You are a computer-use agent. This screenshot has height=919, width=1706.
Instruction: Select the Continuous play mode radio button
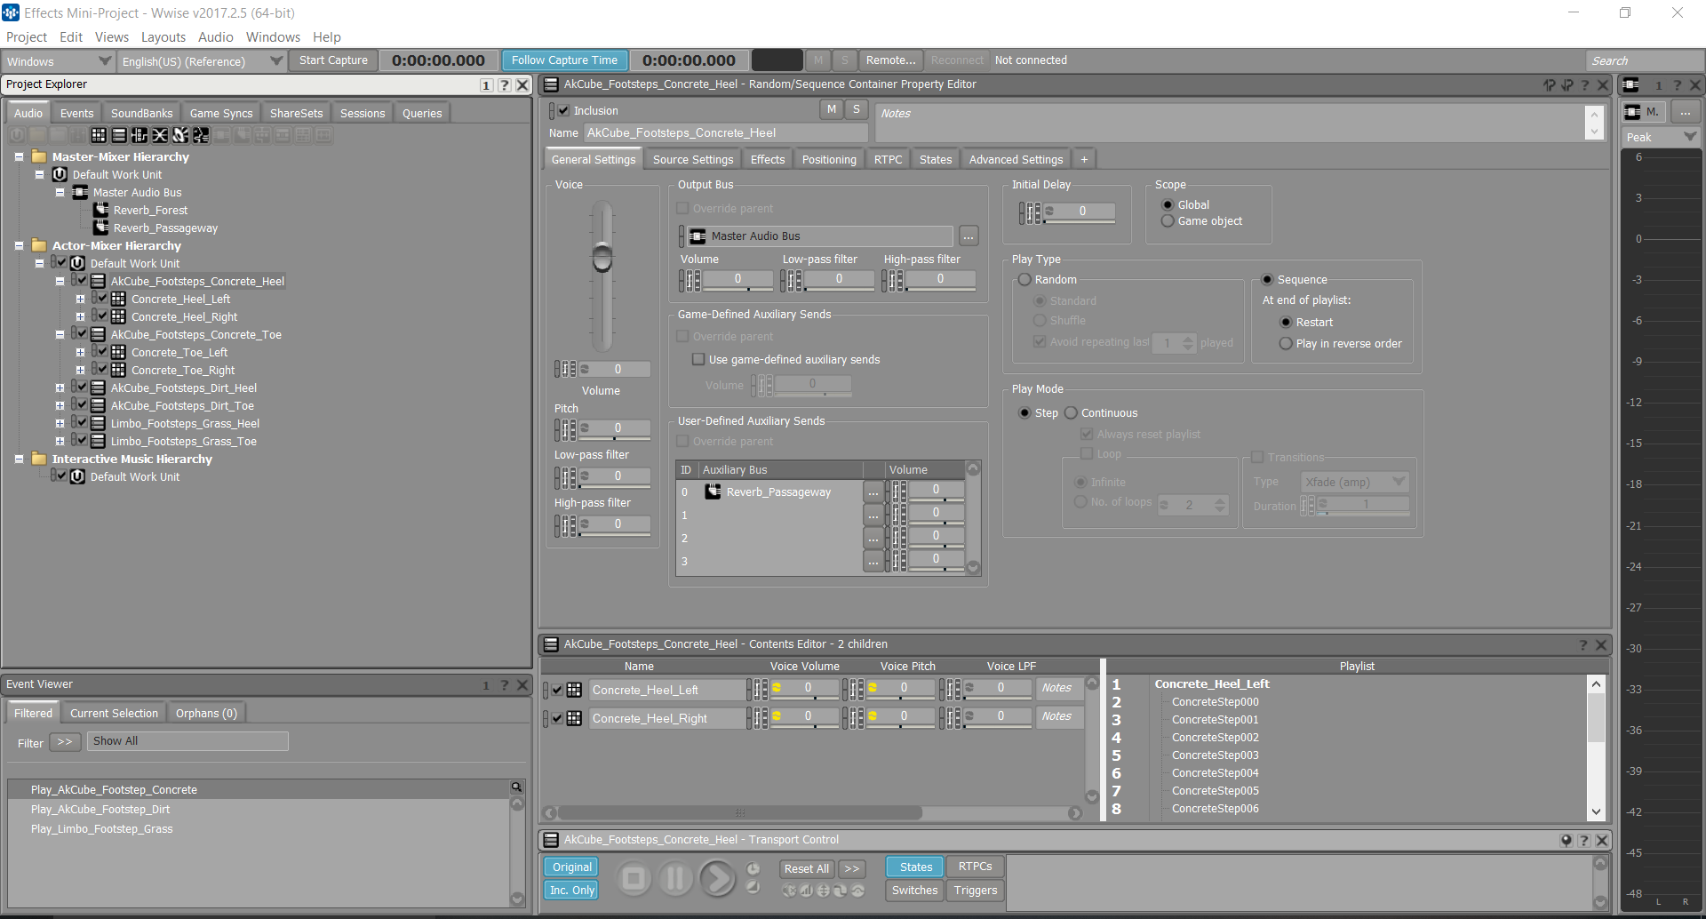coord(1071,412)
